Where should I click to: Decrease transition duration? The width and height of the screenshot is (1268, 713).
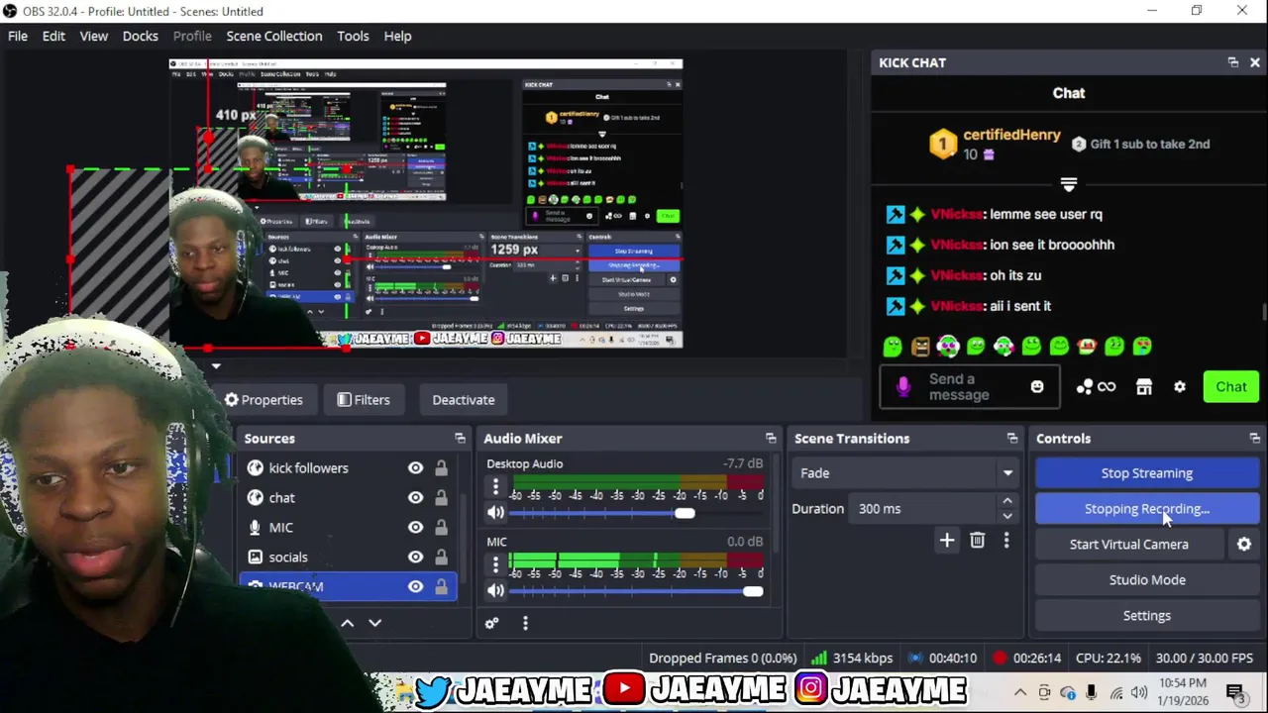pyautogui.click(x=1007, y=516)
